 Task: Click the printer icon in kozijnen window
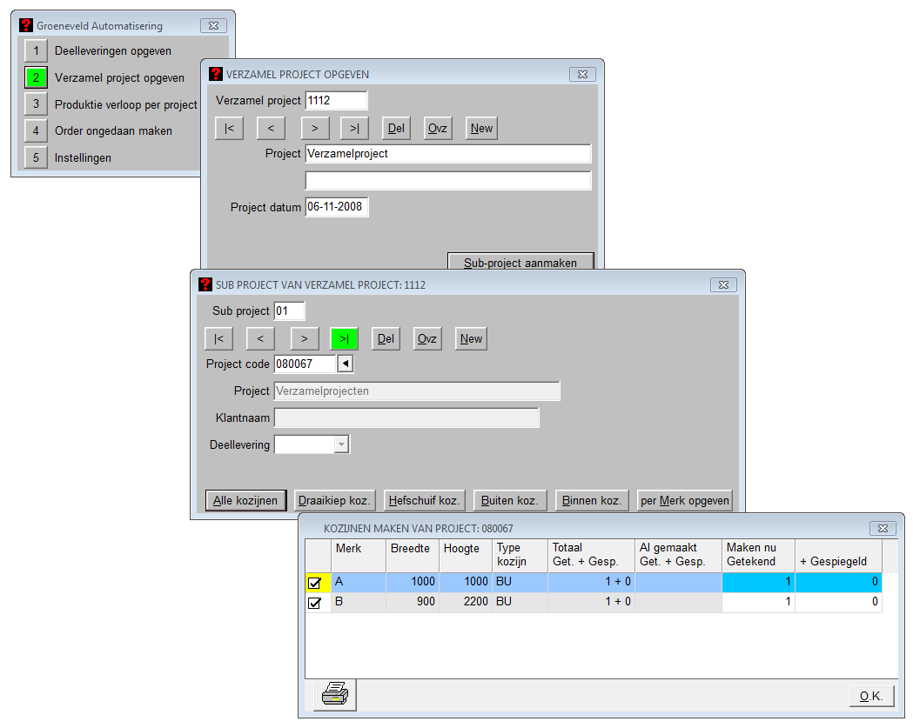(335, 695)
